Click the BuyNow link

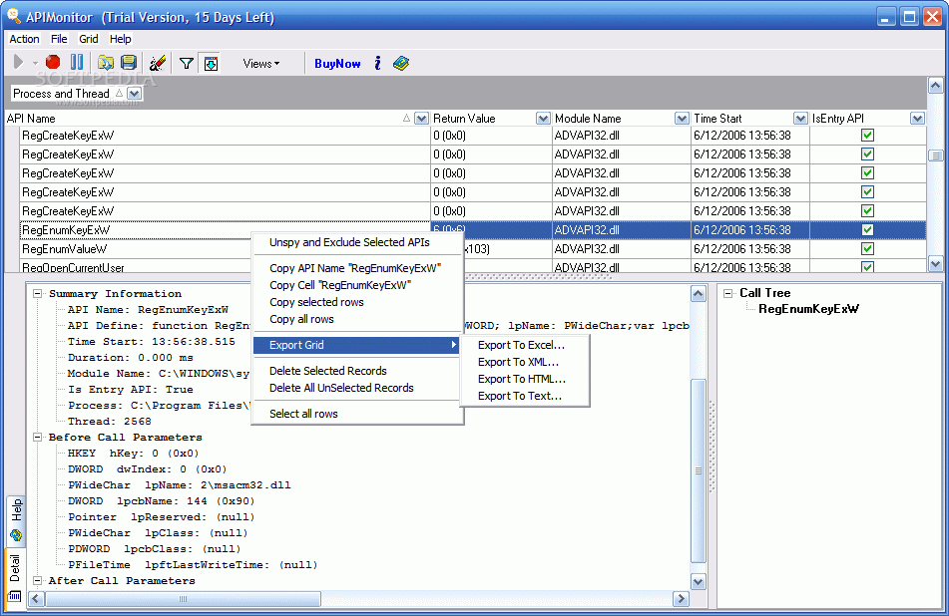point(337,64)
